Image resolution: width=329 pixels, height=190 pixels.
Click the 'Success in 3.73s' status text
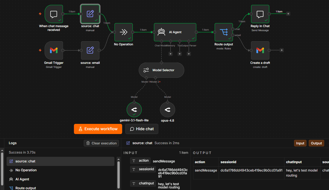[22, 153]
